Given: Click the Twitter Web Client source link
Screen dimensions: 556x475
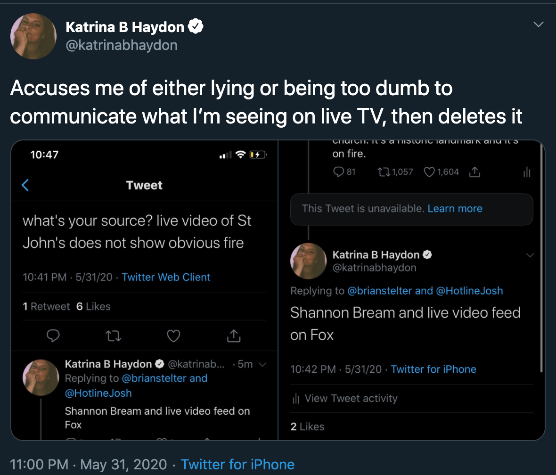Looking at the screenshot, I should (x=166, y=277).
